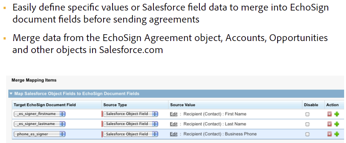Viewport: 346px width, 143px height.
Task: Delete the phone_es_signer mapping row
Action: coord(329,134)
